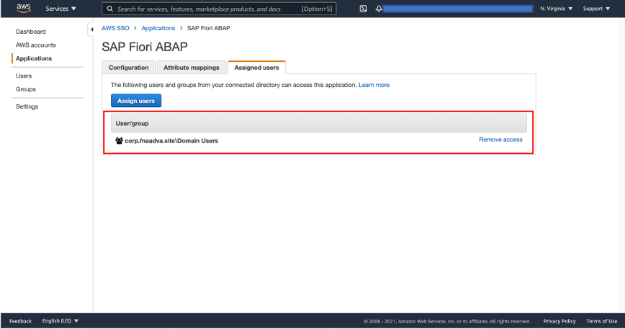Select the corp.fnaadva.site\Domain Users entry
The height and width of the screenshot is (329, 625).
171,140
